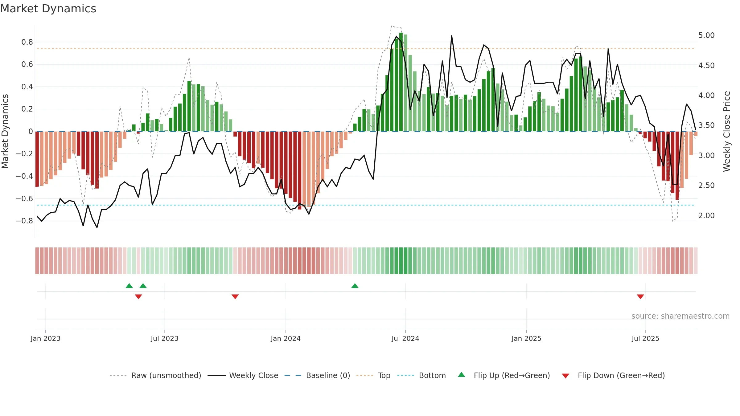The height and width of the screenshot is (416, 740).
Task: Toggle the Raw (unsmoothed) legend entry
Action: click(x=155, y=375)
